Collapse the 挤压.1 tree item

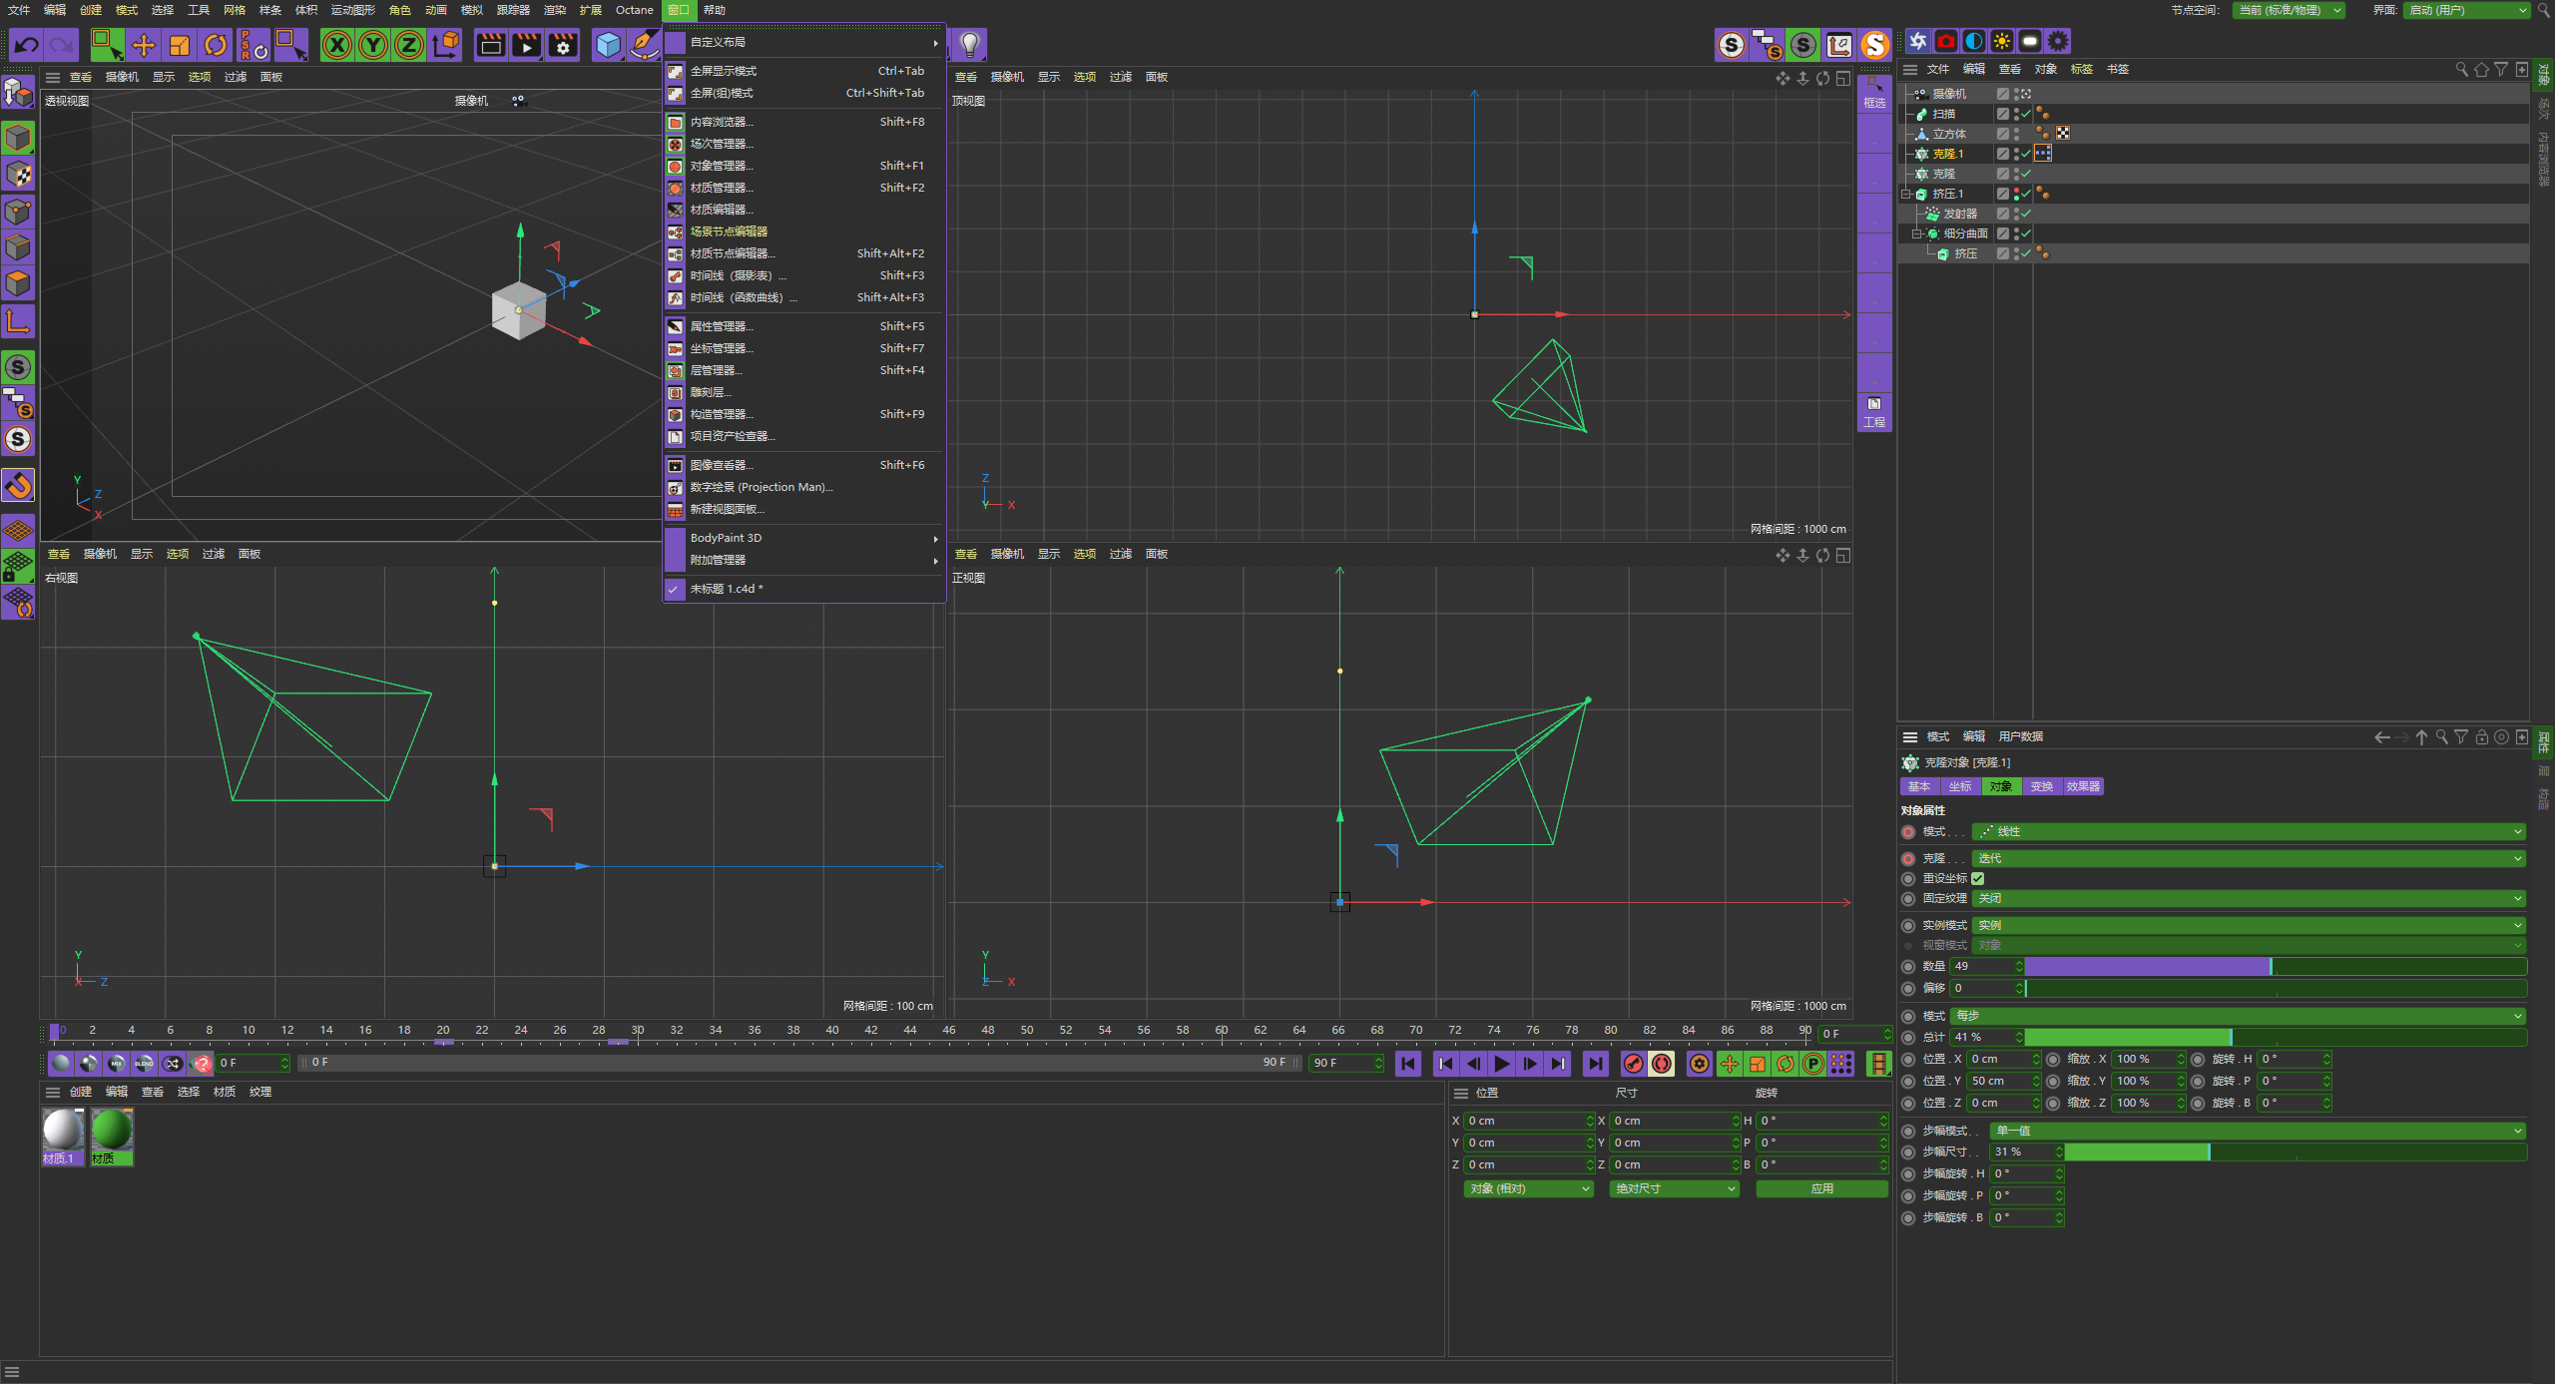[x=1905, y=194]
